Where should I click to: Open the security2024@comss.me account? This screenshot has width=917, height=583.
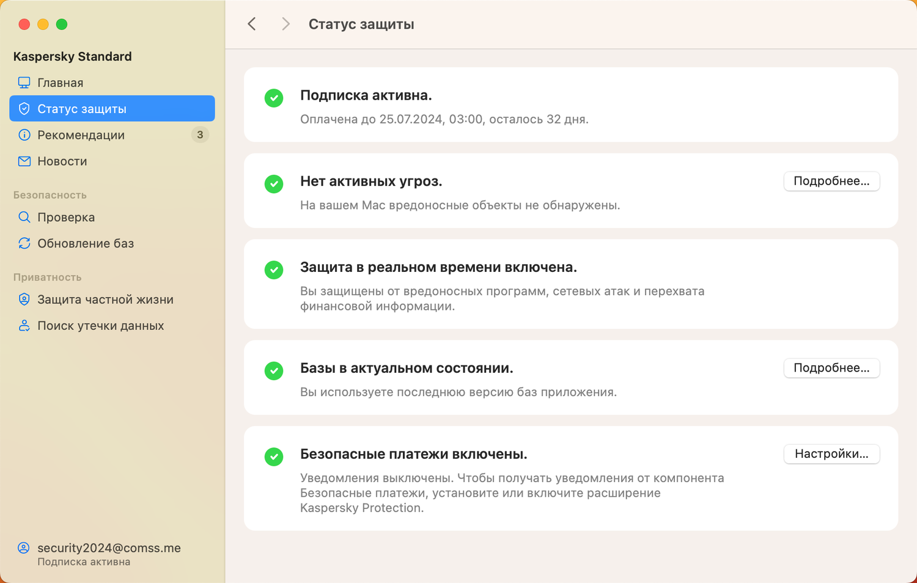point(109,548)
